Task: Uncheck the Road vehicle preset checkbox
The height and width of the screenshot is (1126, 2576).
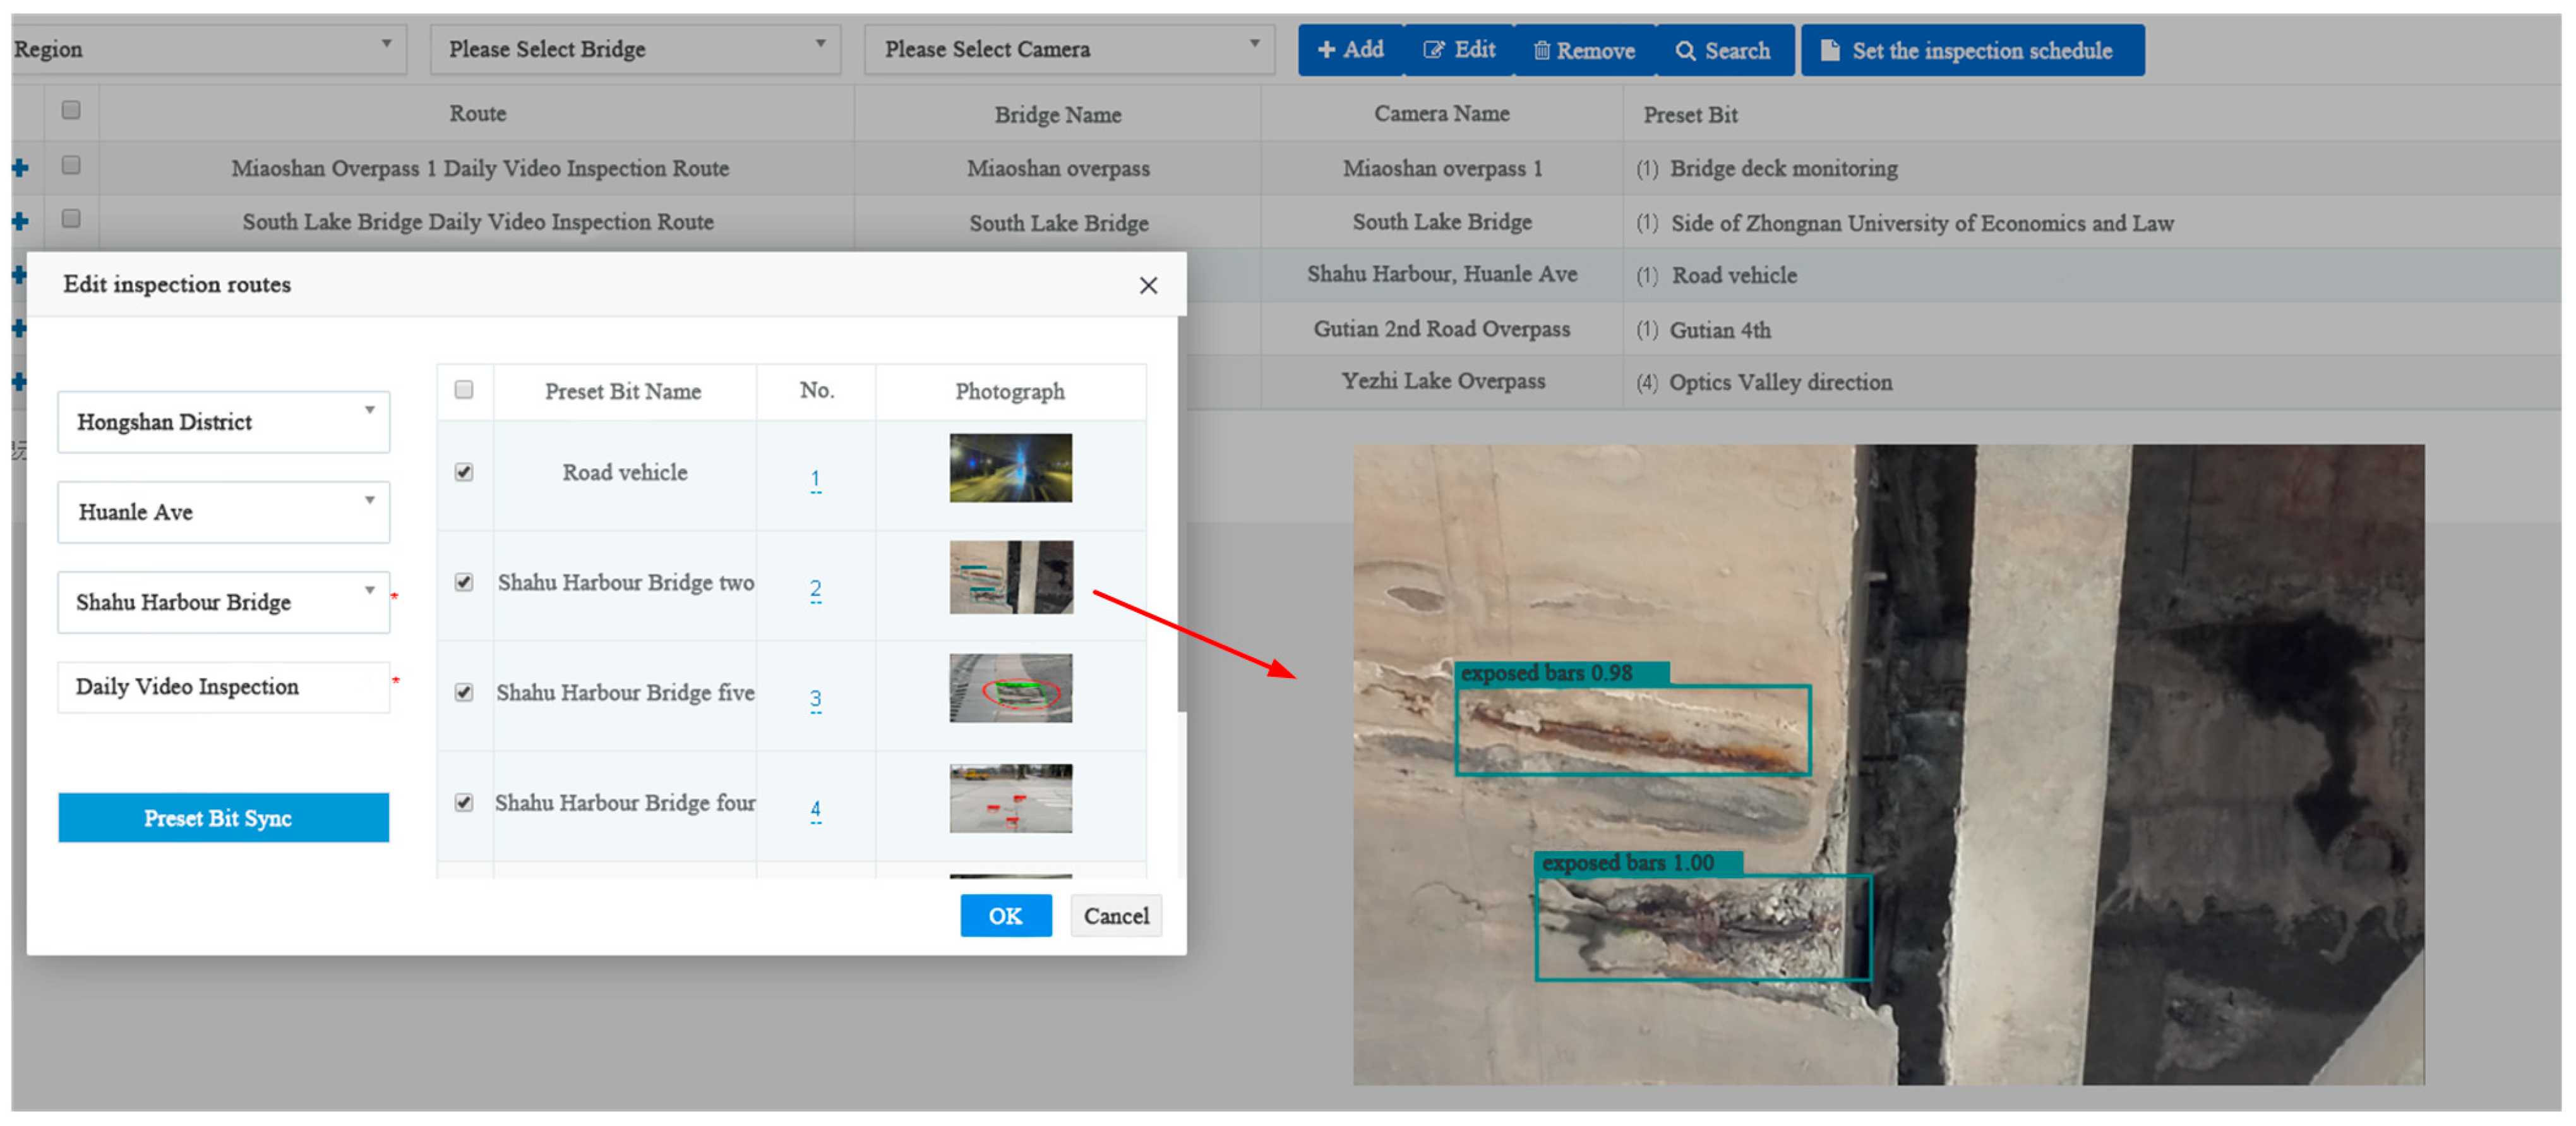Action: [x=464, y=471]
